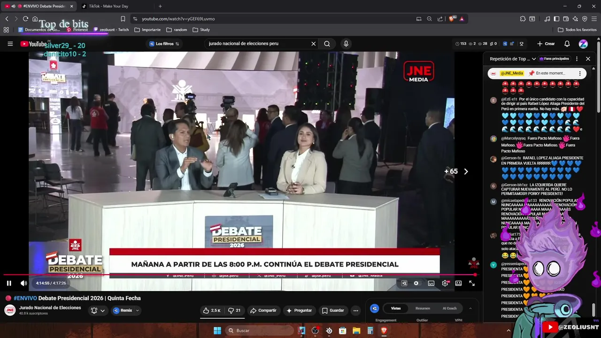Open the browser main menu

tap(594, 19)
